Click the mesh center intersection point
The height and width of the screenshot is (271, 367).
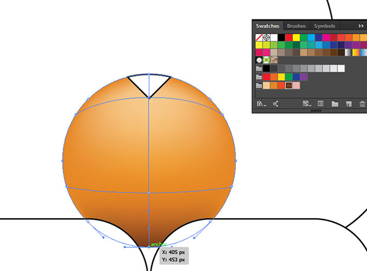click(149, 193)
